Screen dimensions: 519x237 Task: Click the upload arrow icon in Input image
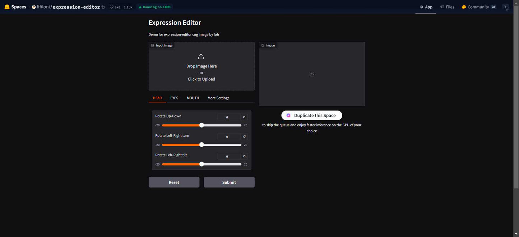coord(201,56)
